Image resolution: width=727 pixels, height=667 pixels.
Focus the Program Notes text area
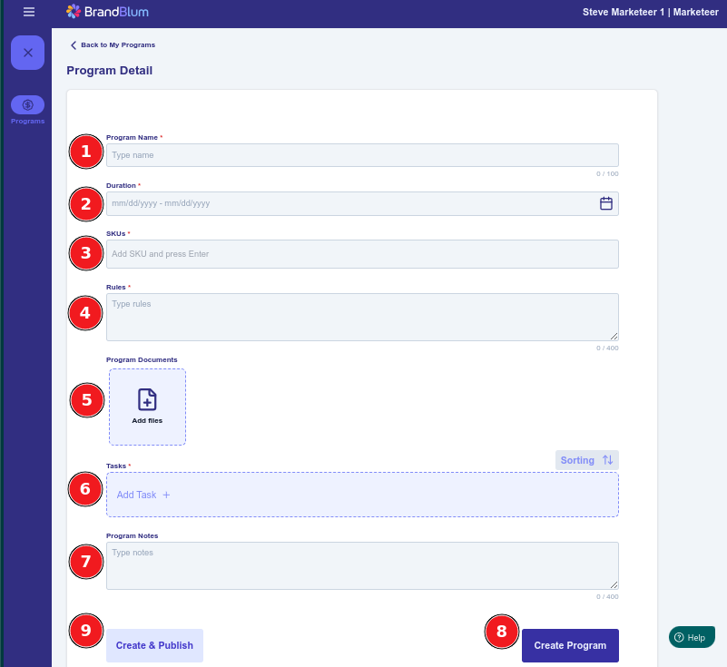pos(362,566)
